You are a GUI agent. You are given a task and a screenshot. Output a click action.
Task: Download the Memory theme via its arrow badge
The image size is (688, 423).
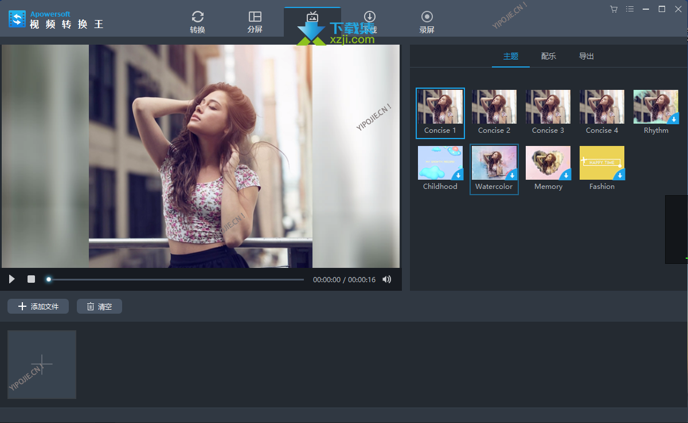(x=566, y=175)
